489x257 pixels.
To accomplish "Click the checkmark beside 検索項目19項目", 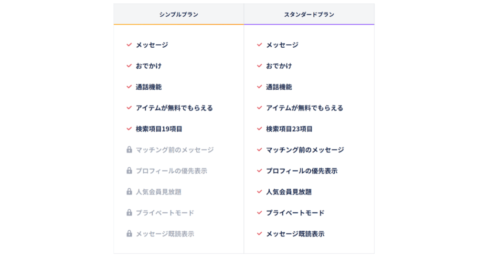I will pos(129,128).
